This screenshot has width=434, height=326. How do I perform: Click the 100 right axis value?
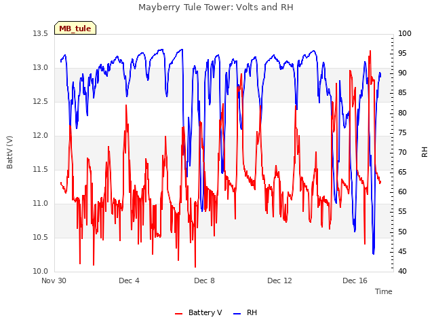(405, 33)
